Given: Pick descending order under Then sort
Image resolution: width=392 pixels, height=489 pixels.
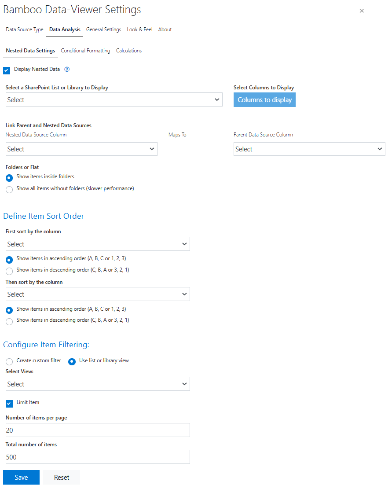Looking at the screenshot, I should tap(9, 321).
